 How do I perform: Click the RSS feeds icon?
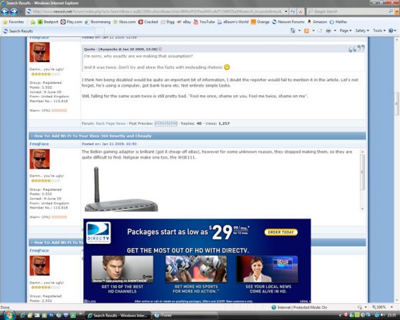[307, 31]
